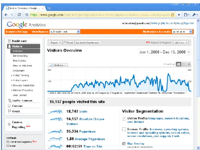Viewport: 200px width, 150px height.
Task: Click the Browser Profile window icon
Action: tap(124, 129)
